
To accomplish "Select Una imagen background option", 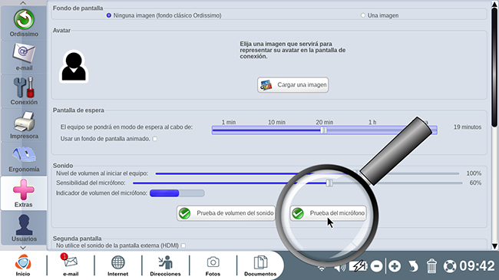I will point(363,15).
